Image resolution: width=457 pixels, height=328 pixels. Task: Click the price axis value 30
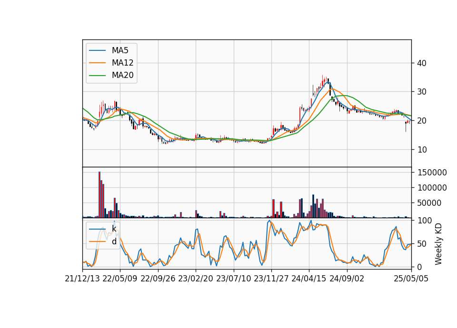[x=421, y=92]
